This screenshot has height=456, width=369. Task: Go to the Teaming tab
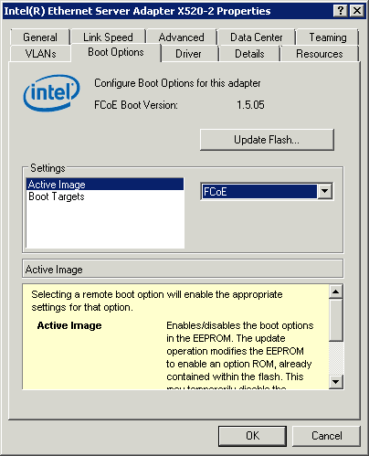[328, 37]
